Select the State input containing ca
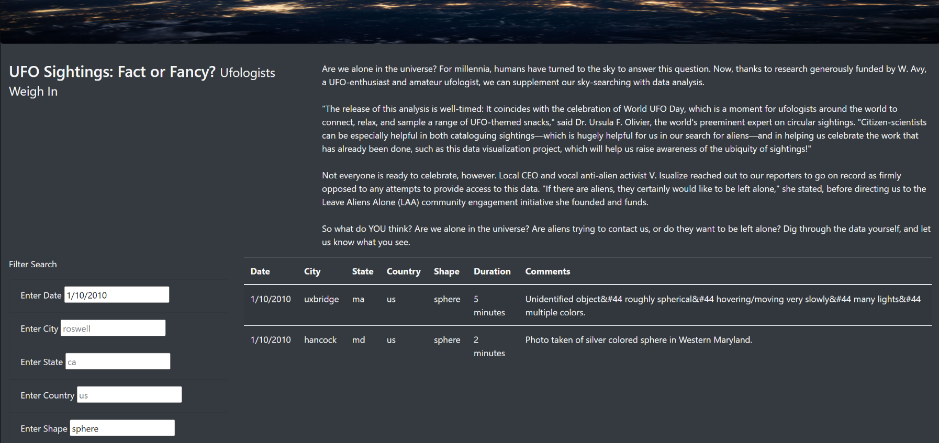 117,361
